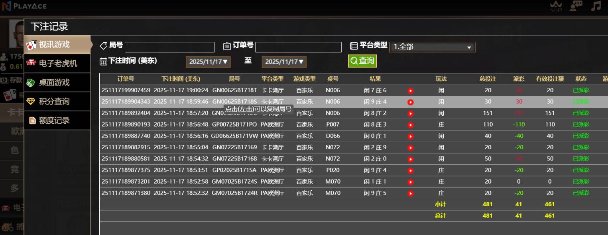Open the end date picker after 至
This screenshot has height=235, width=608.
coord(284,62)
